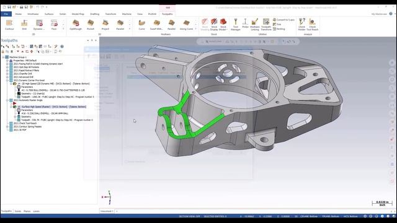This screenshot has width=397, height=223.
Task: Collapse the Machine Group-1 node
Action: click(3, 58)
